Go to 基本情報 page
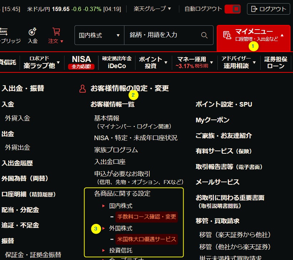 pyautogui.click(x=107, y=118)
